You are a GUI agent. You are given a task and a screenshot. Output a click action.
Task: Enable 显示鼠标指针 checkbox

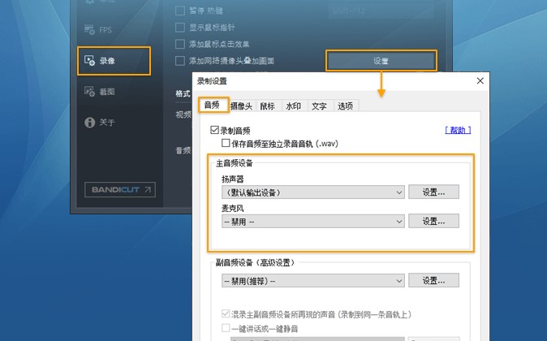tap(180, 28)
